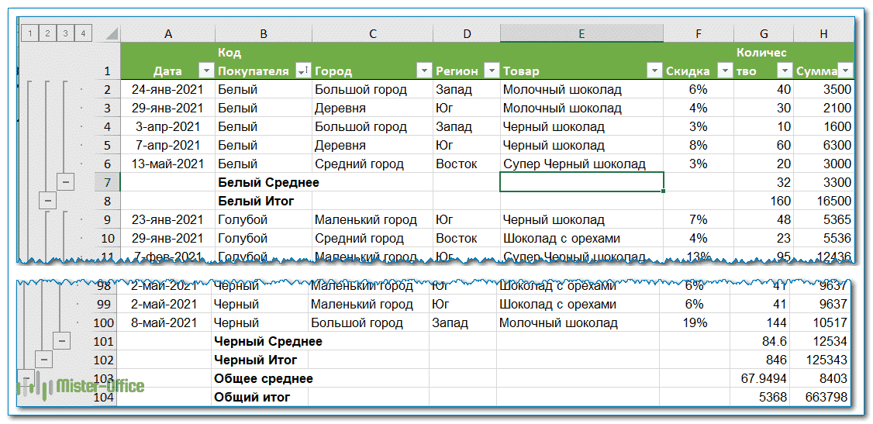Select the Белый Итог sum cell 16500
Viewport: 873px width, 424px height.
point(824,201)
